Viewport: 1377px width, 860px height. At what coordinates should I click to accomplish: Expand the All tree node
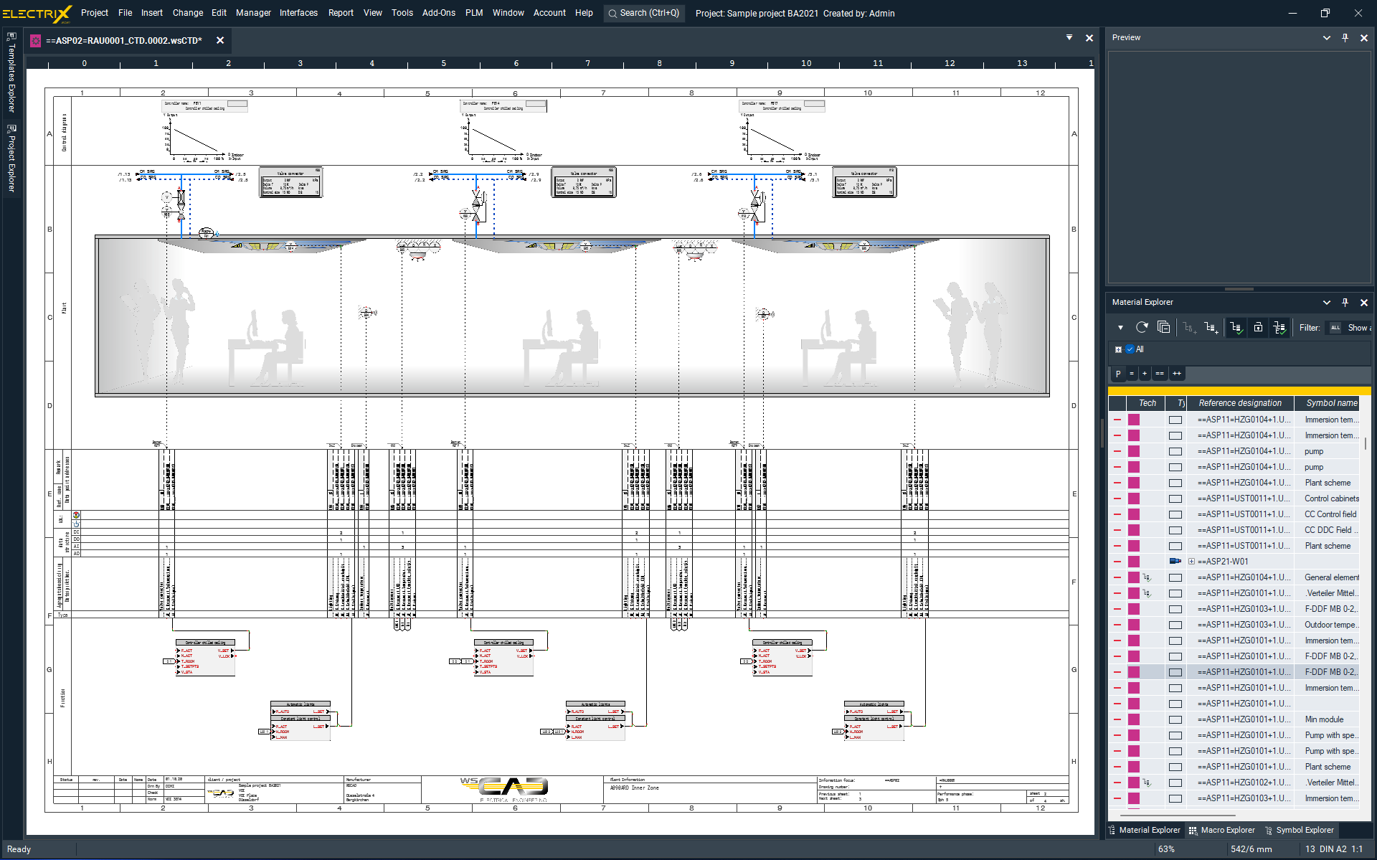pyautogui.click(x=1118, y=349)
